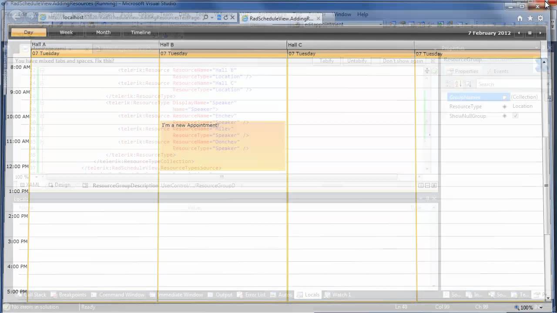Switch scheduler to Month view
The height and width of the screenshot is (313, 557).
point(103,33)
